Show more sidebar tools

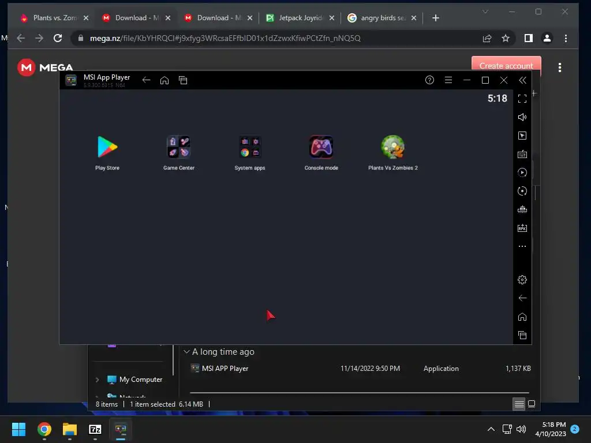click(x=522, y=246)
